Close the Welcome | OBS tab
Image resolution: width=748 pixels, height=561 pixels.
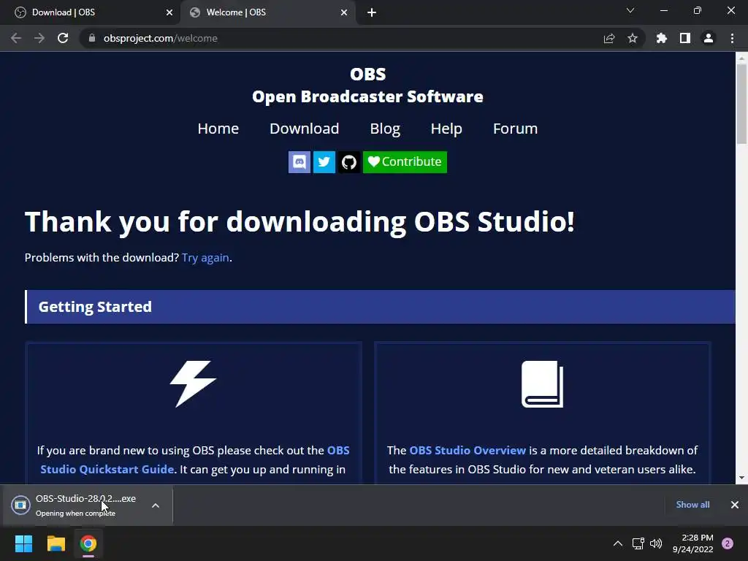point(344,12)
